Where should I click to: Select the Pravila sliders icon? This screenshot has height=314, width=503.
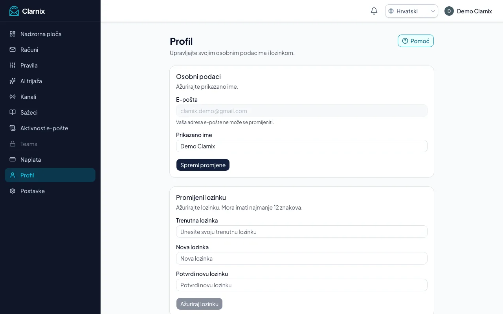pos(13,65)
